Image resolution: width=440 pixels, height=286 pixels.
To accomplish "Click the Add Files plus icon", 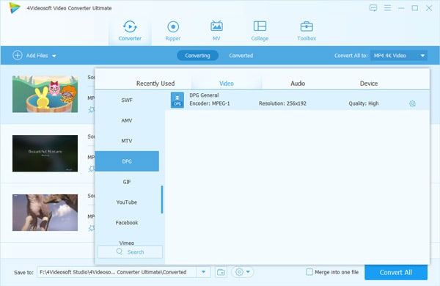I will (18, 55).
